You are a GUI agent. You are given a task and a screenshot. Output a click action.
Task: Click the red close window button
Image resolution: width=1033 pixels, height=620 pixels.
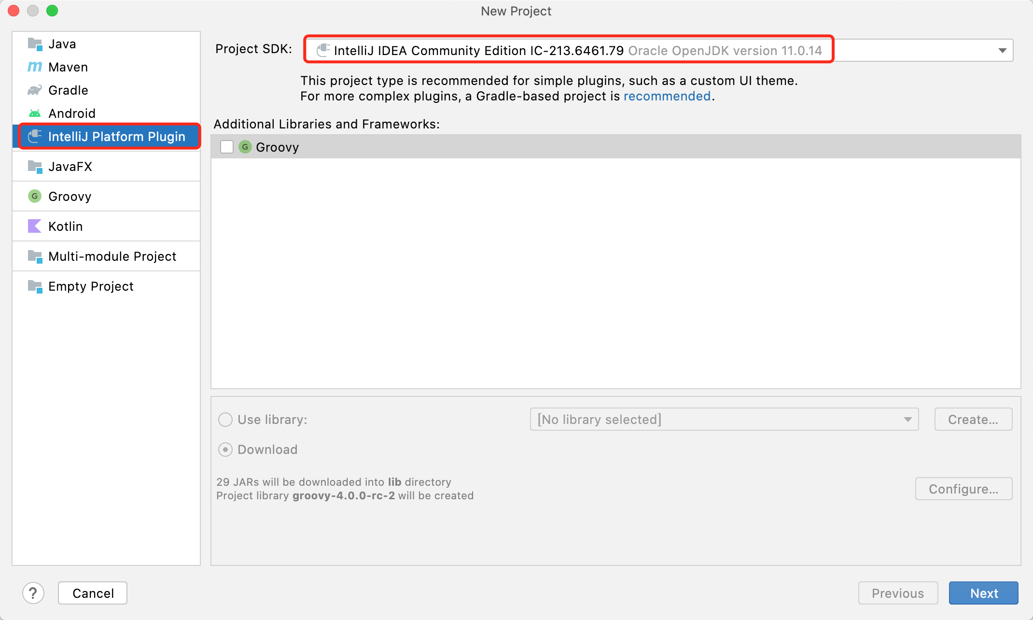[x=14, y=11]
